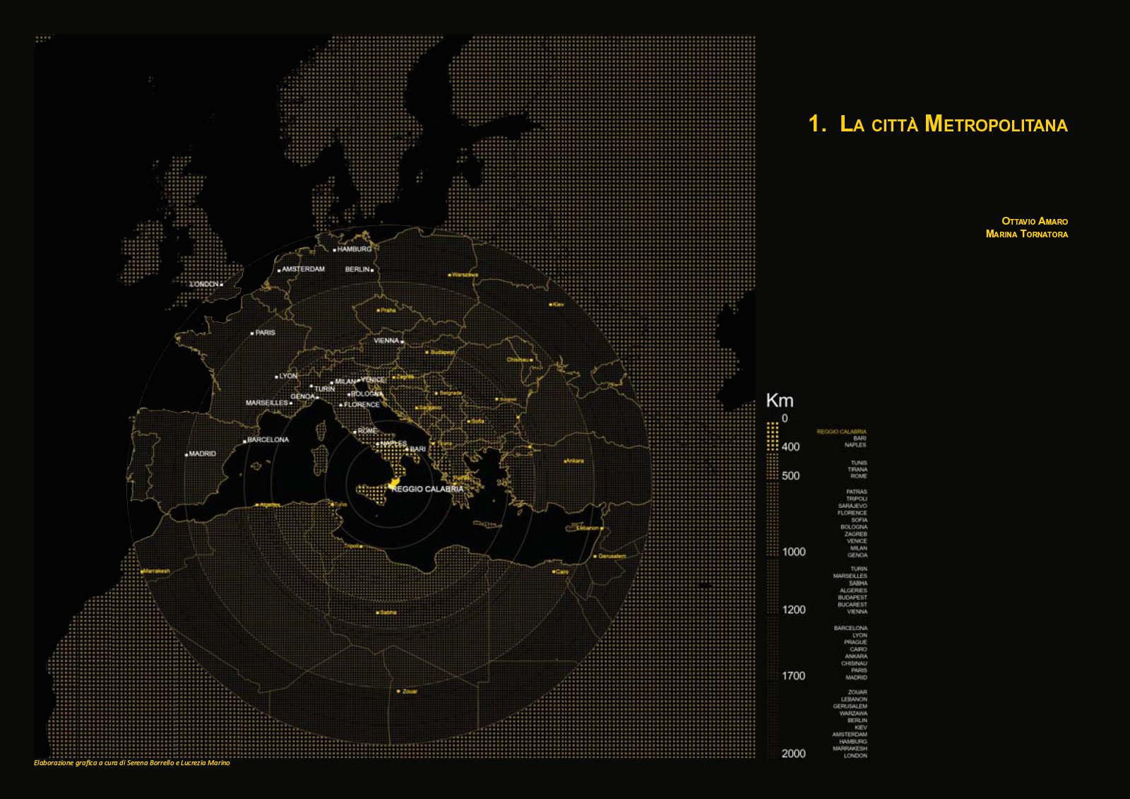Click the Km heading of the distance legend
This screenshot has width=1130, height=799.
pyautogui.click(x=780, y=401)
